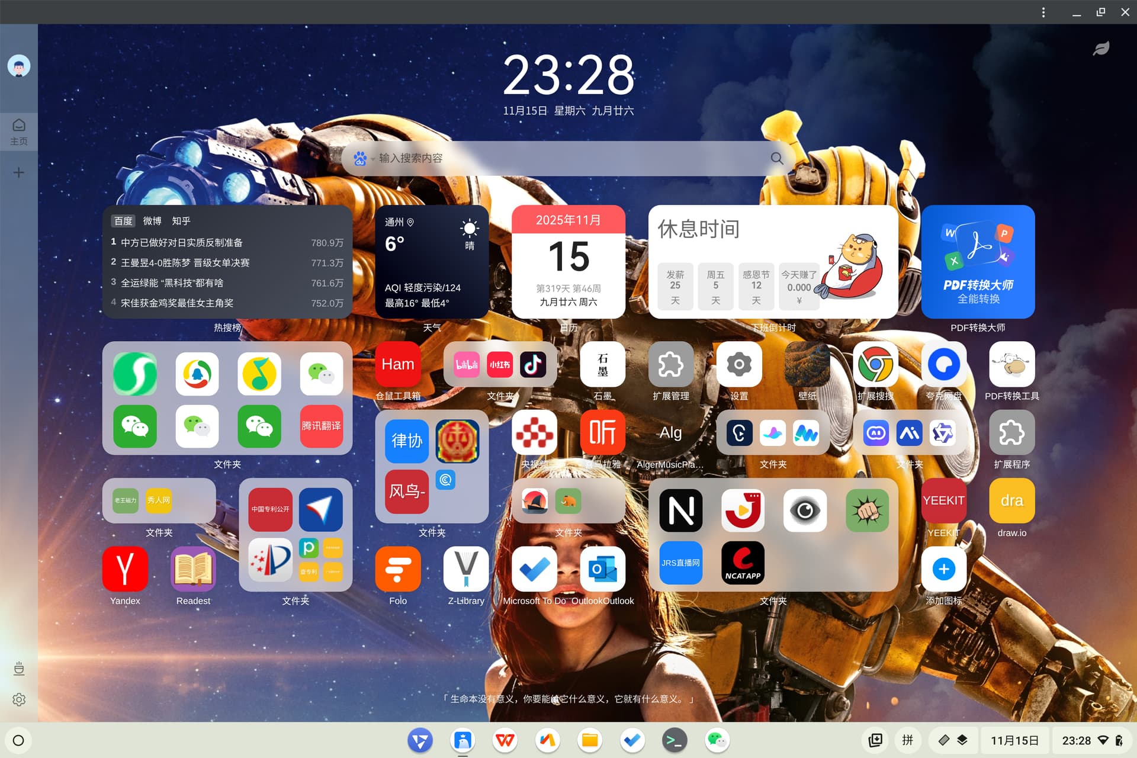Image resolution: width=1137 pixels, height=758 pixels.
Task: Toggle the leaf minimal mode icon
Action: (1101, 49)
